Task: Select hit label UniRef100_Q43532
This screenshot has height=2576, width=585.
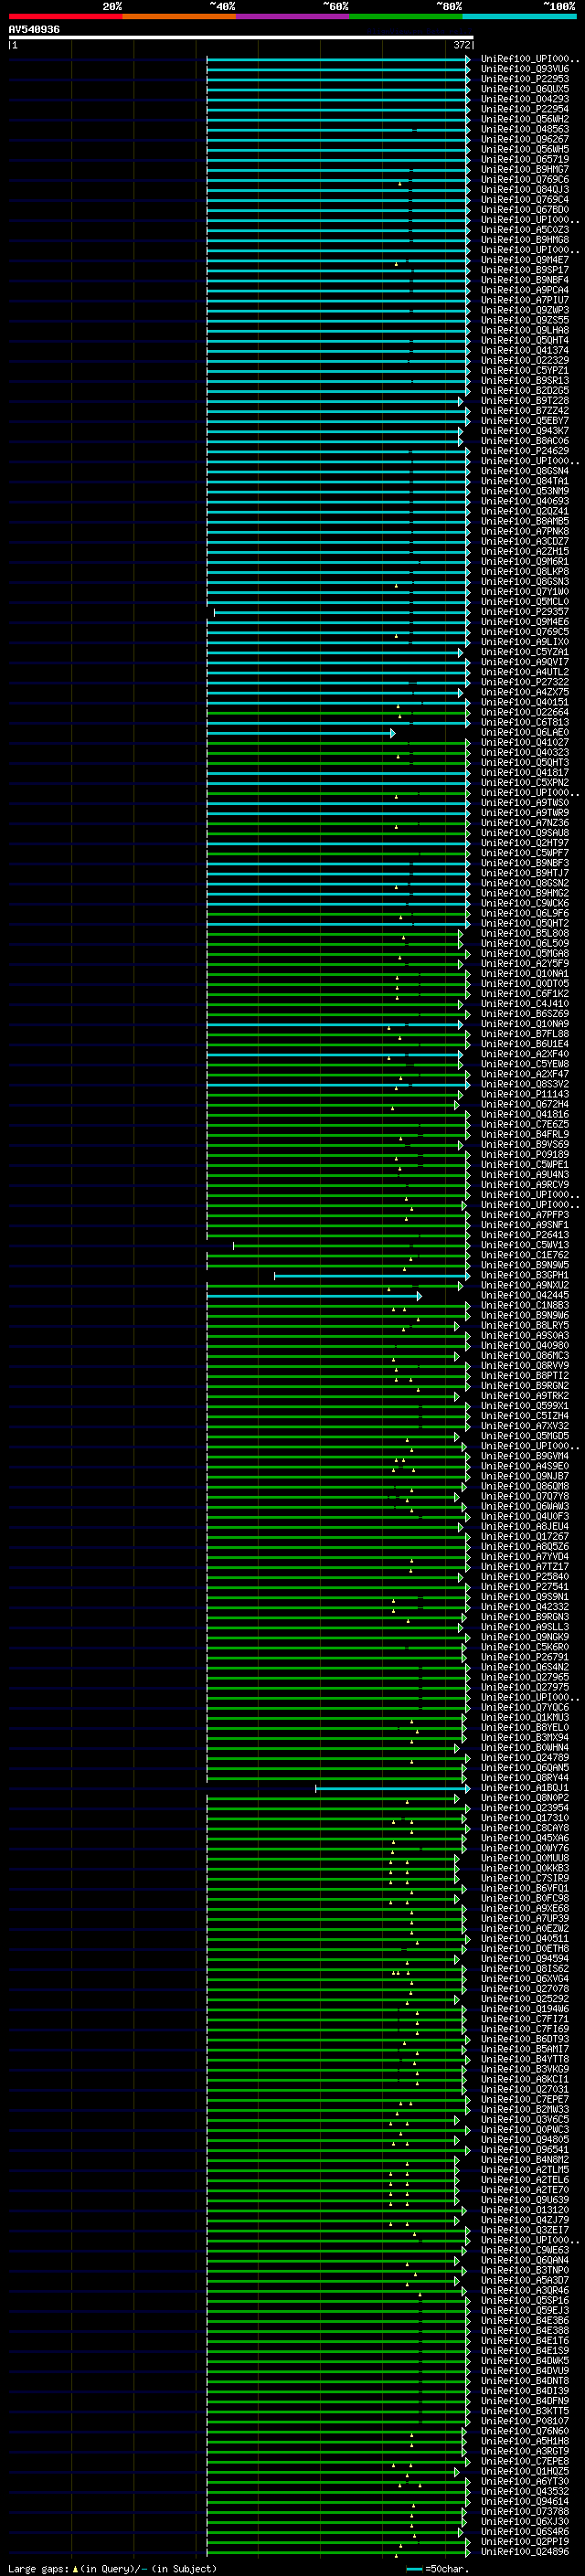Action: pyautogui.click(x=525, y=2492)
